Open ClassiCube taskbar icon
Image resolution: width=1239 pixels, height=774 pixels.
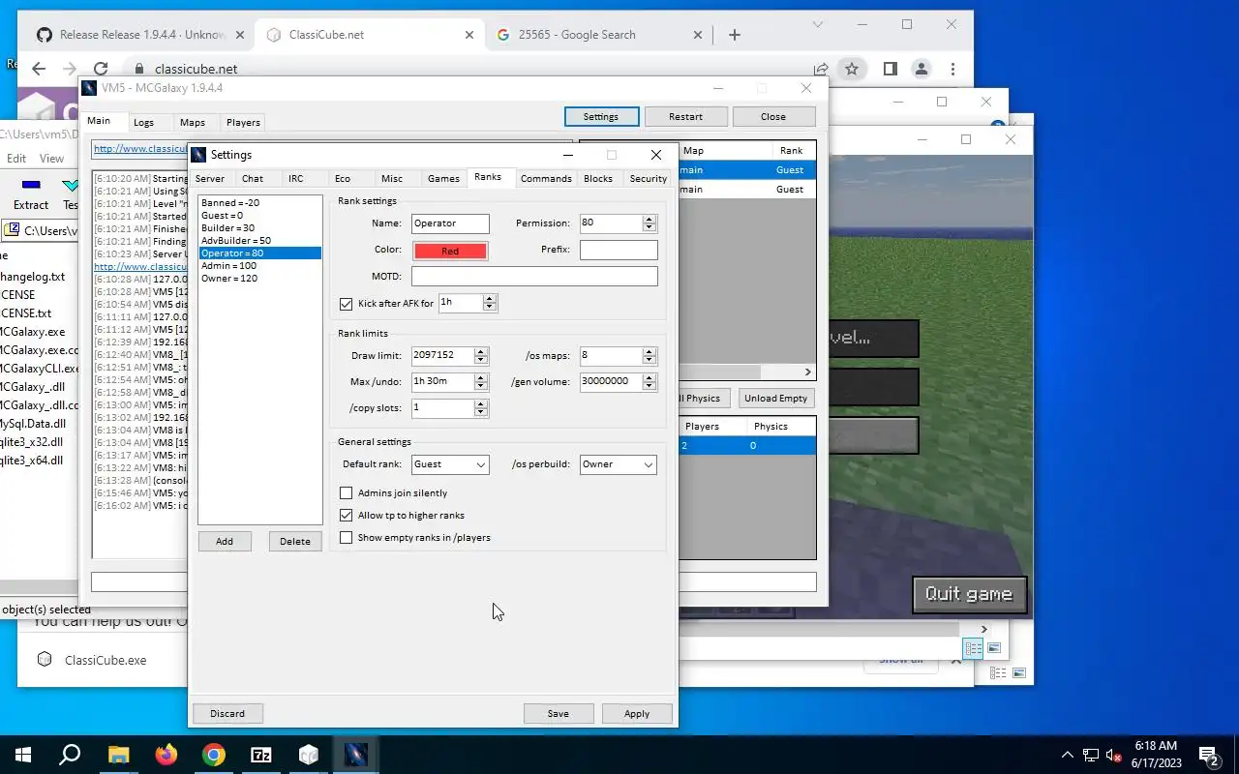coord(309,755)
